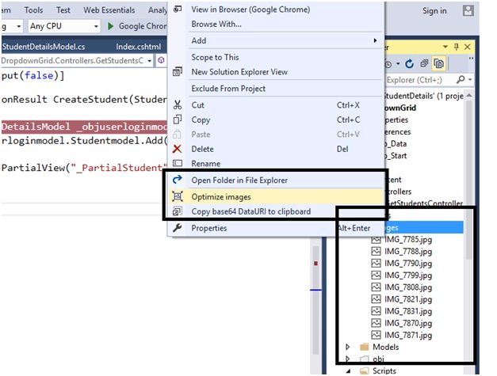Open Solution Explorer window position dropdown
This screenshot has width=497, height=376.
[445, 47]
